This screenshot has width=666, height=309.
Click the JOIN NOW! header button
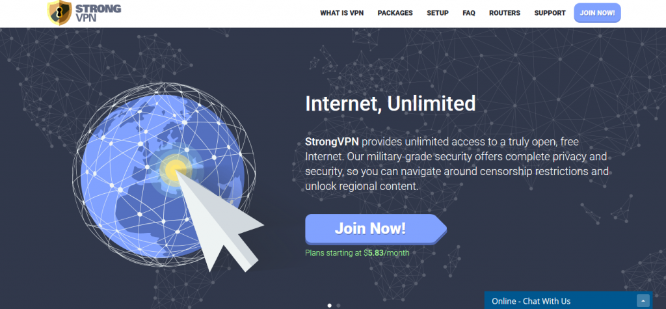pos(597,13)
